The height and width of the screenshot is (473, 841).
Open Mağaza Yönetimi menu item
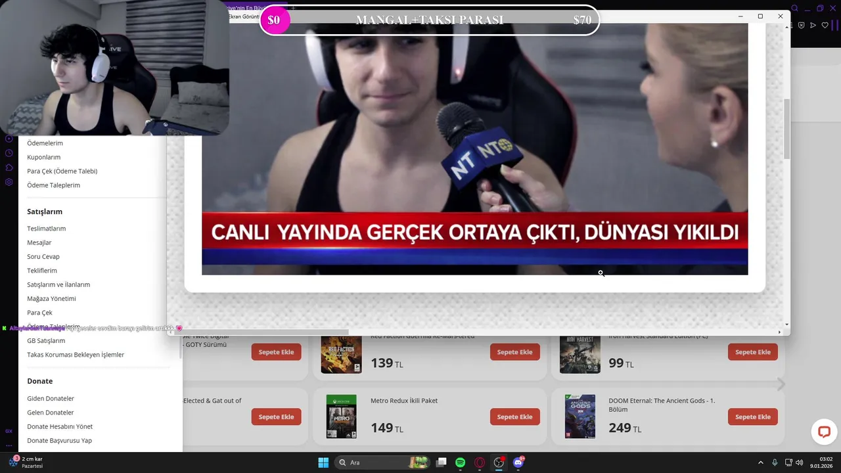[x=51, y=298]
